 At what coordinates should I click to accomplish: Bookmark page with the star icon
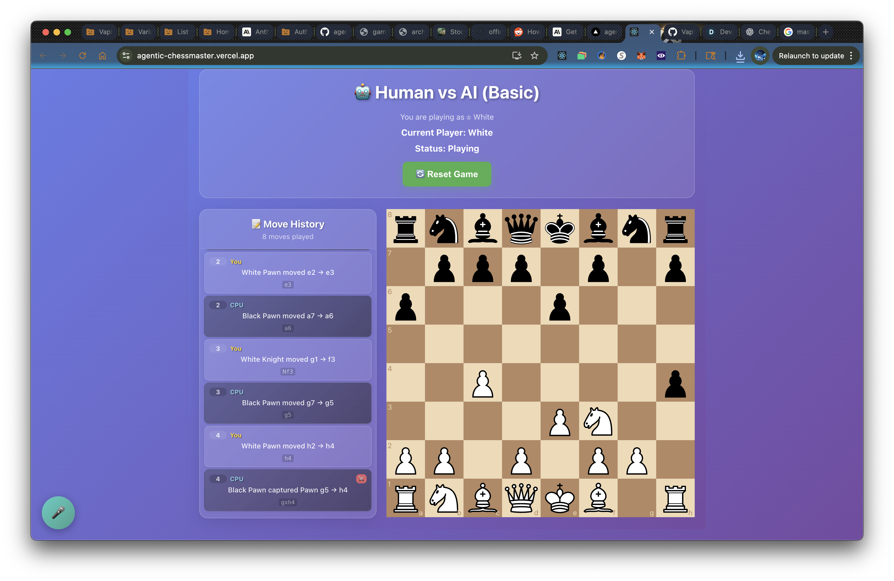click(x=535, y=56)
